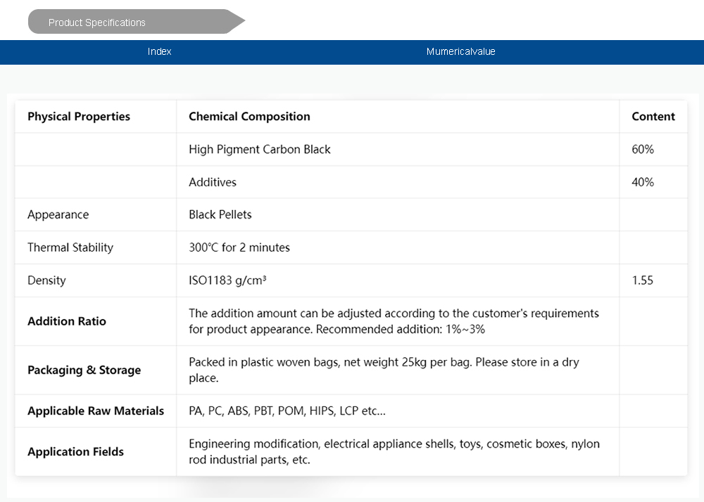This screenshot has height=502, width=704.
Task: Click the Applicable Raw Materials row label
Action: [x=96, y=411]
